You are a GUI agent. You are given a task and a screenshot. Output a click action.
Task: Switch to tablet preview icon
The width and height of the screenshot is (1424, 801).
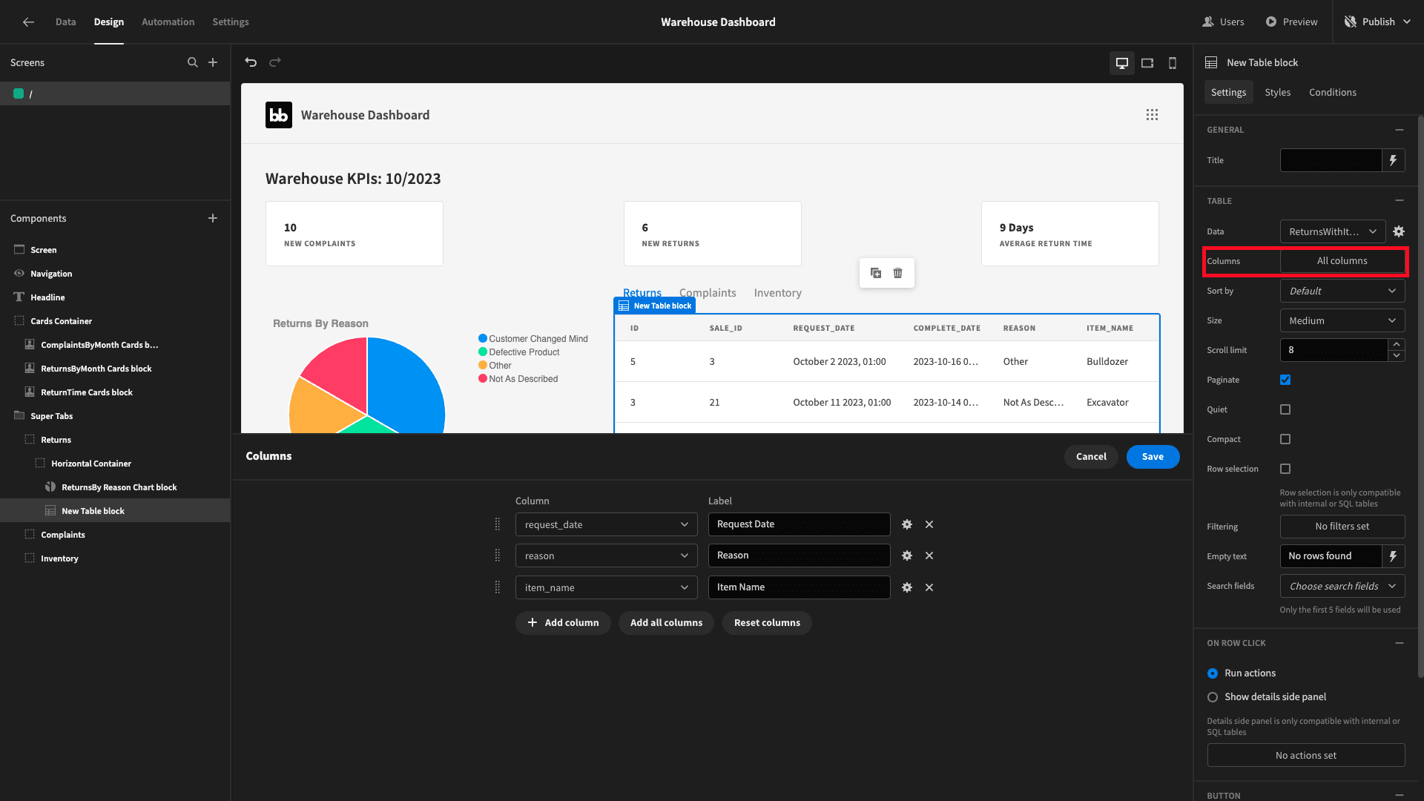[1147, 63]
